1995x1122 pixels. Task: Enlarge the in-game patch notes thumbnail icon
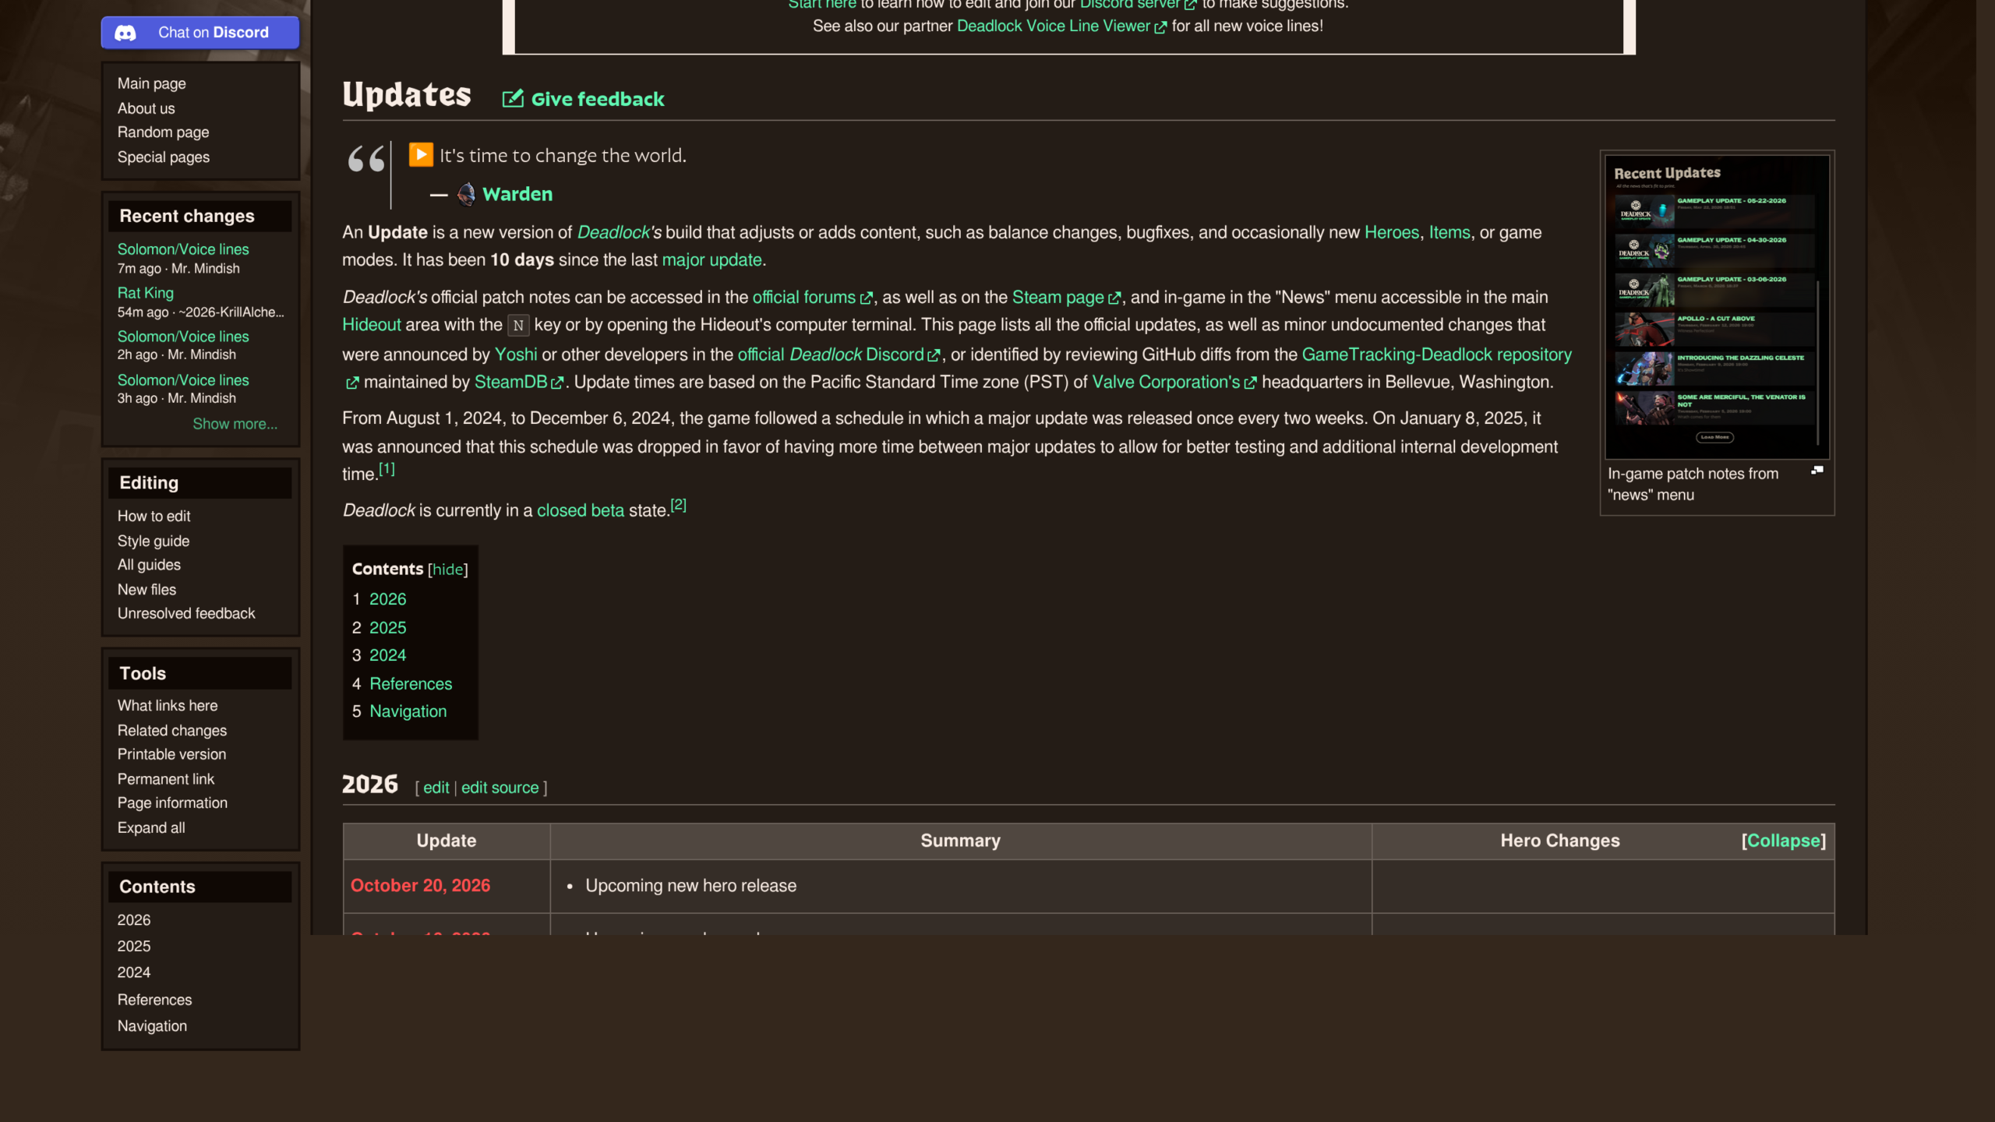tap(1817, 471)
